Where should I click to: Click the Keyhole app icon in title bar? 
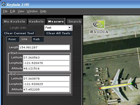4,4
